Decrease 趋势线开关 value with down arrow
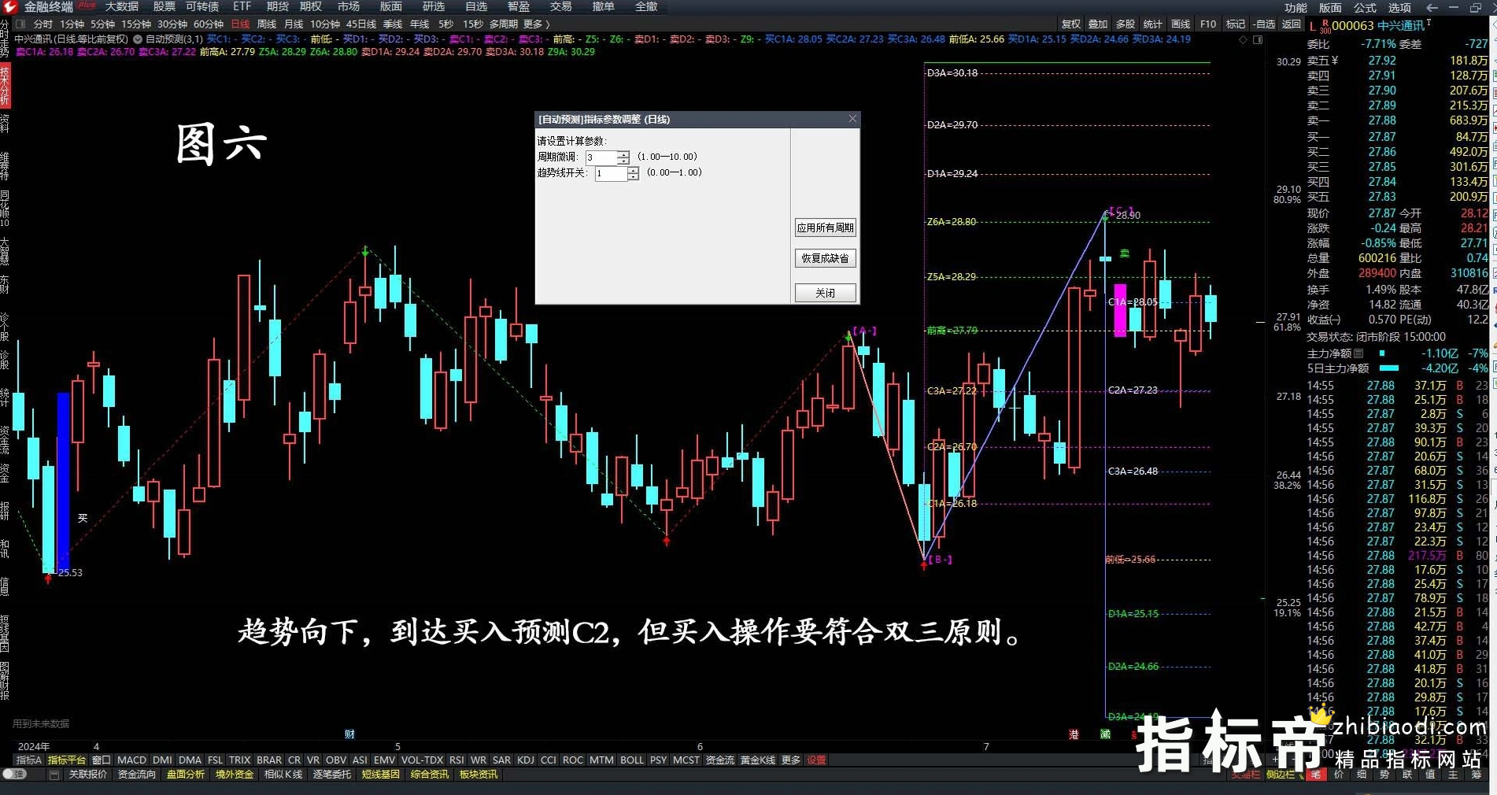 (x=633, y=177)
